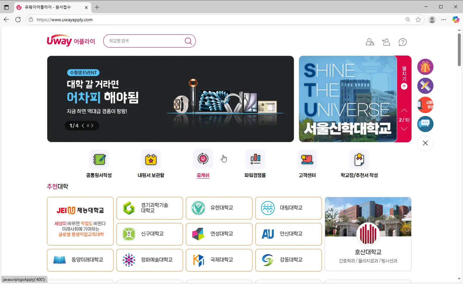
Task: Click the Uway 어플라이 logo
Action: [71, 40]
